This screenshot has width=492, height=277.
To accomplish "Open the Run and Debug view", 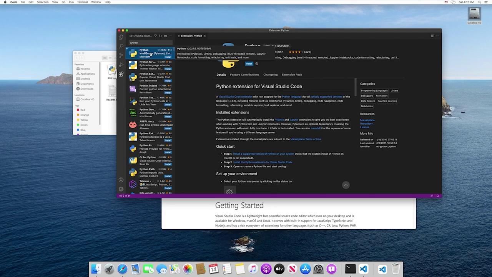I will tap(121, 65).
